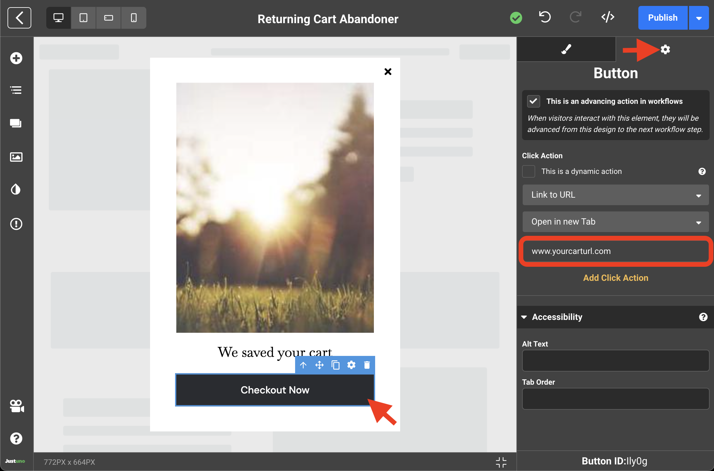Click the add element plus icon
The height and width of the screenshot is (471, 714).
16,58
